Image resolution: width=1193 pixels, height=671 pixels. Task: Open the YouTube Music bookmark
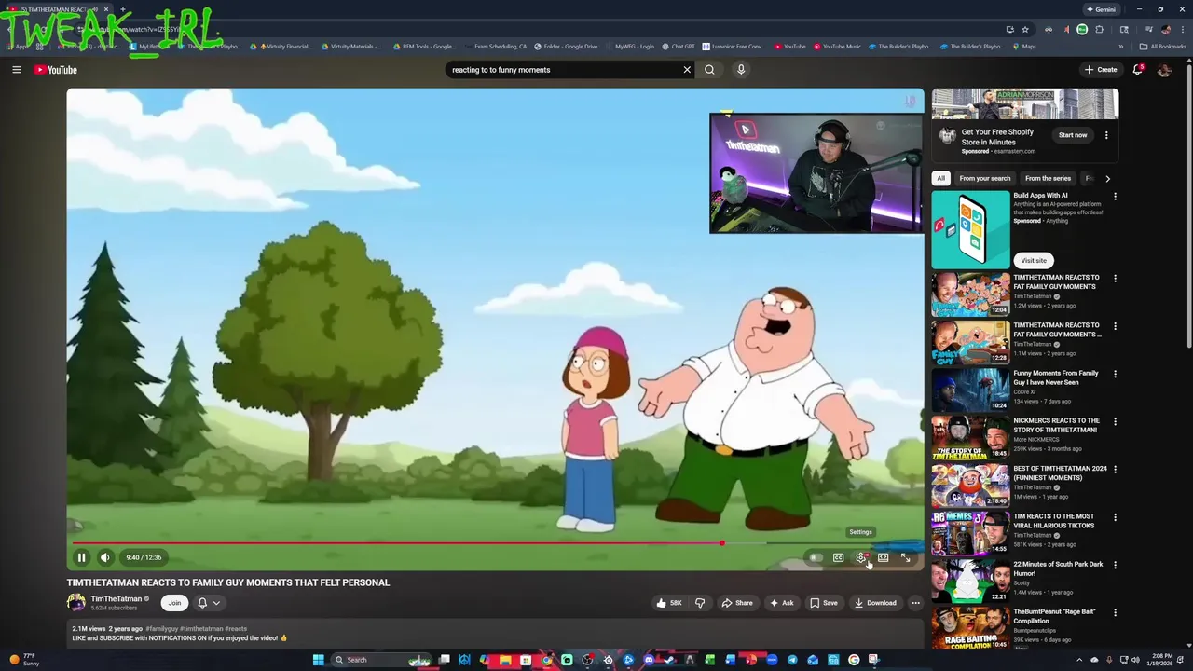[837, 47]
